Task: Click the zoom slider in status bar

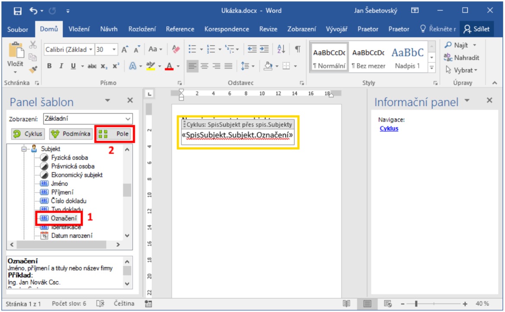Action: 416,304
